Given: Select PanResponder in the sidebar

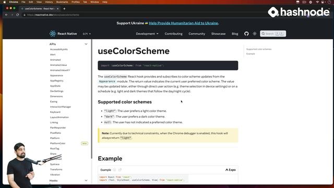Looking at the screenshot, I should [58, 127].
